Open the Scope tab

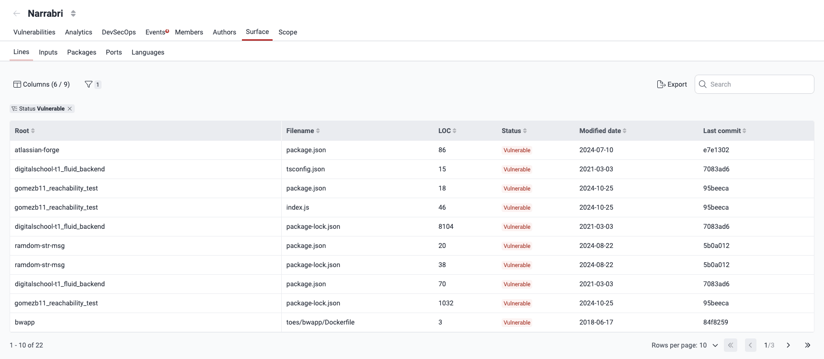point(288,32)
